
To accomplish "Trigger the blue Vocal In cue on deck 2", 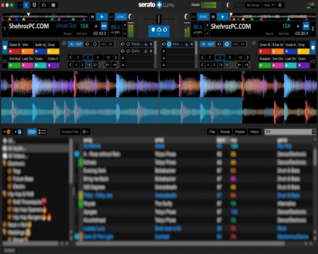I will [x=291, y=51].
